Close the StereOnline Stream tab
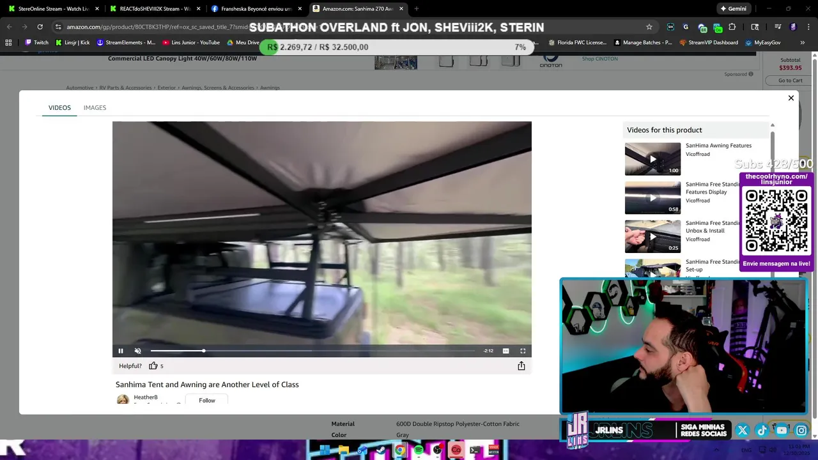Image resolution: width=818 pixels, height=460 pixels. (97, 9)
